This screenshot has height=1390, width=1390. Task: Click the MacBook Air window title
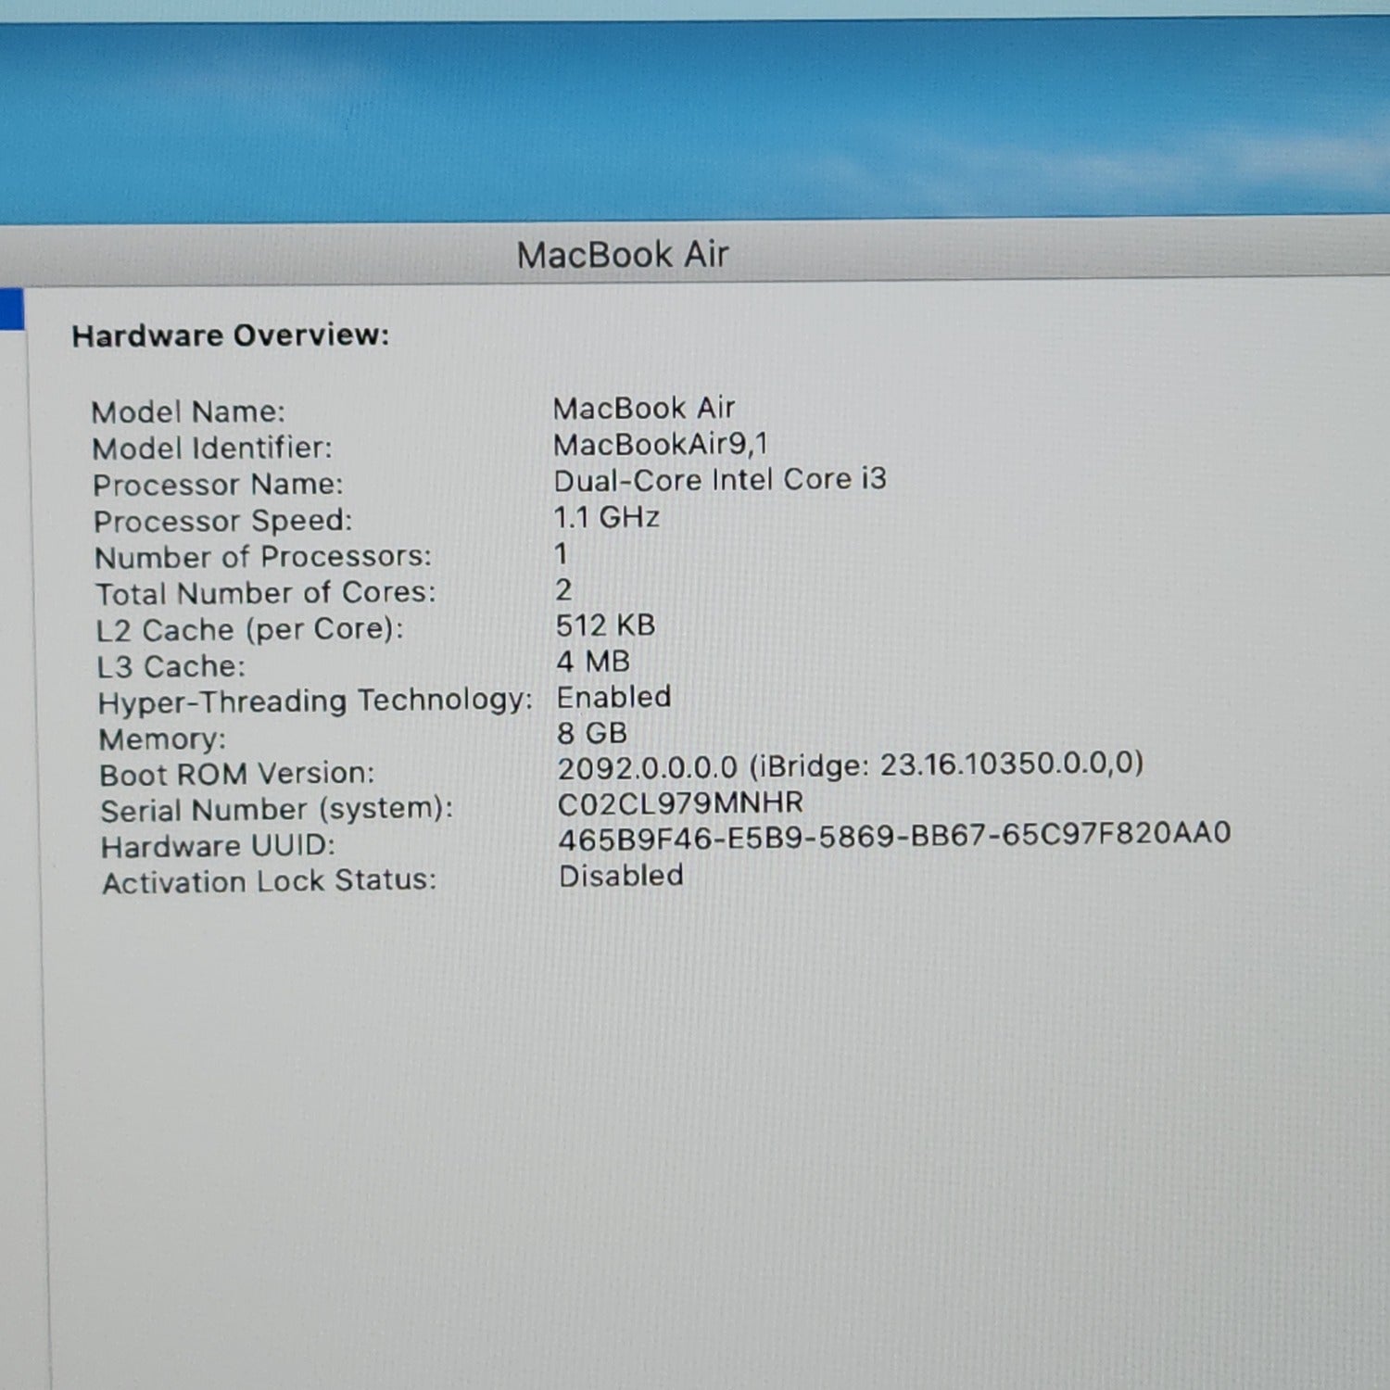point(623,255)
